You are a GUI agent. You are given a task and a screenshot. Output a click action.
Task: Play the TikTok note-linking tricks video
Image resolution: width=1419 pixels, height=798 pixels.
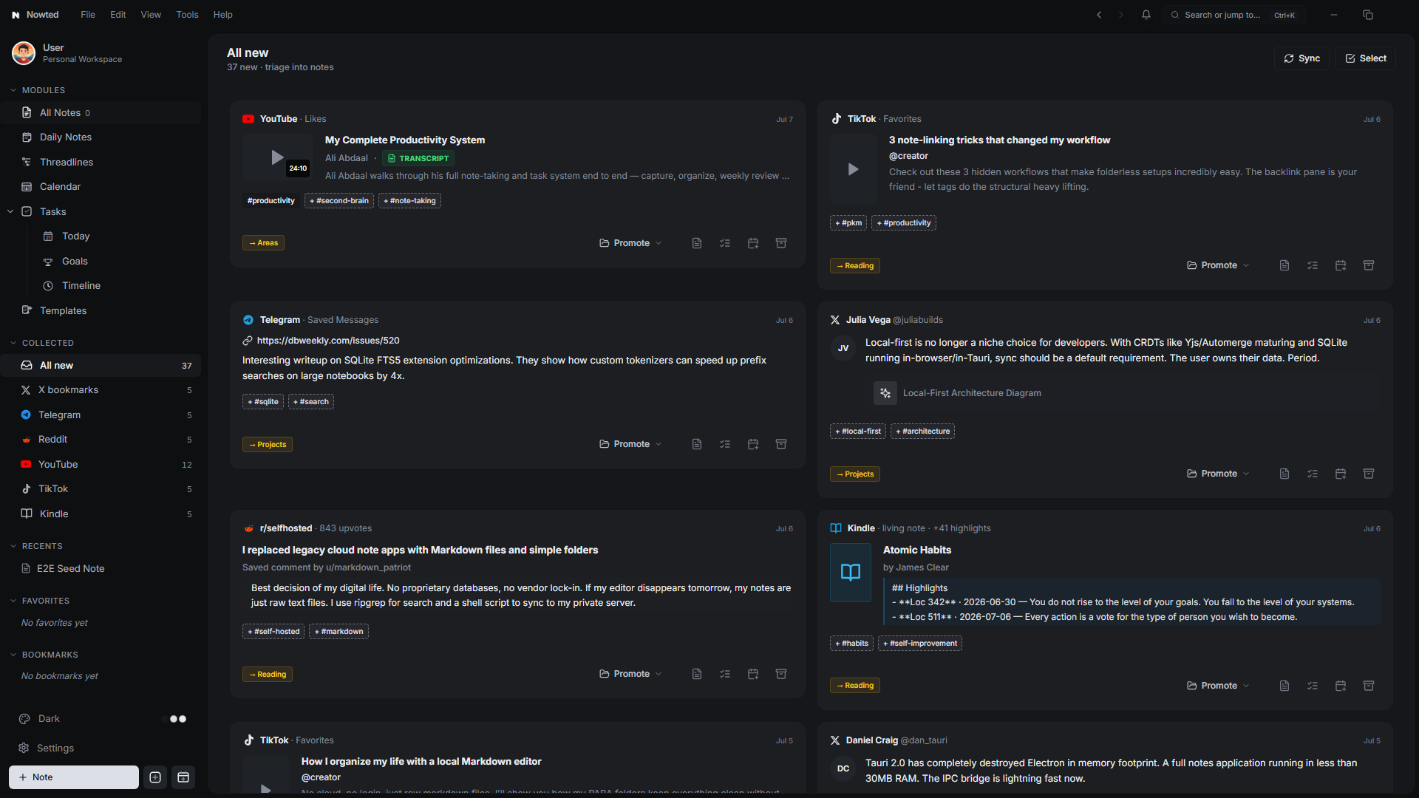click(853, 169)
